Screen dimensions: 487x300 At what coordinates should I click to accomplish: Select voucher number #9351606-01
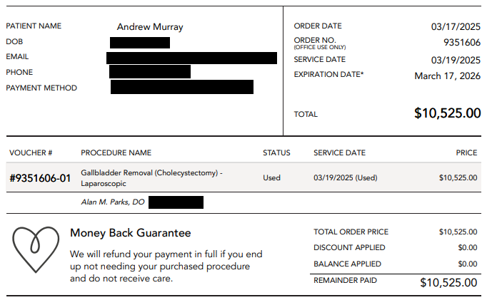(x=40, y=178)
